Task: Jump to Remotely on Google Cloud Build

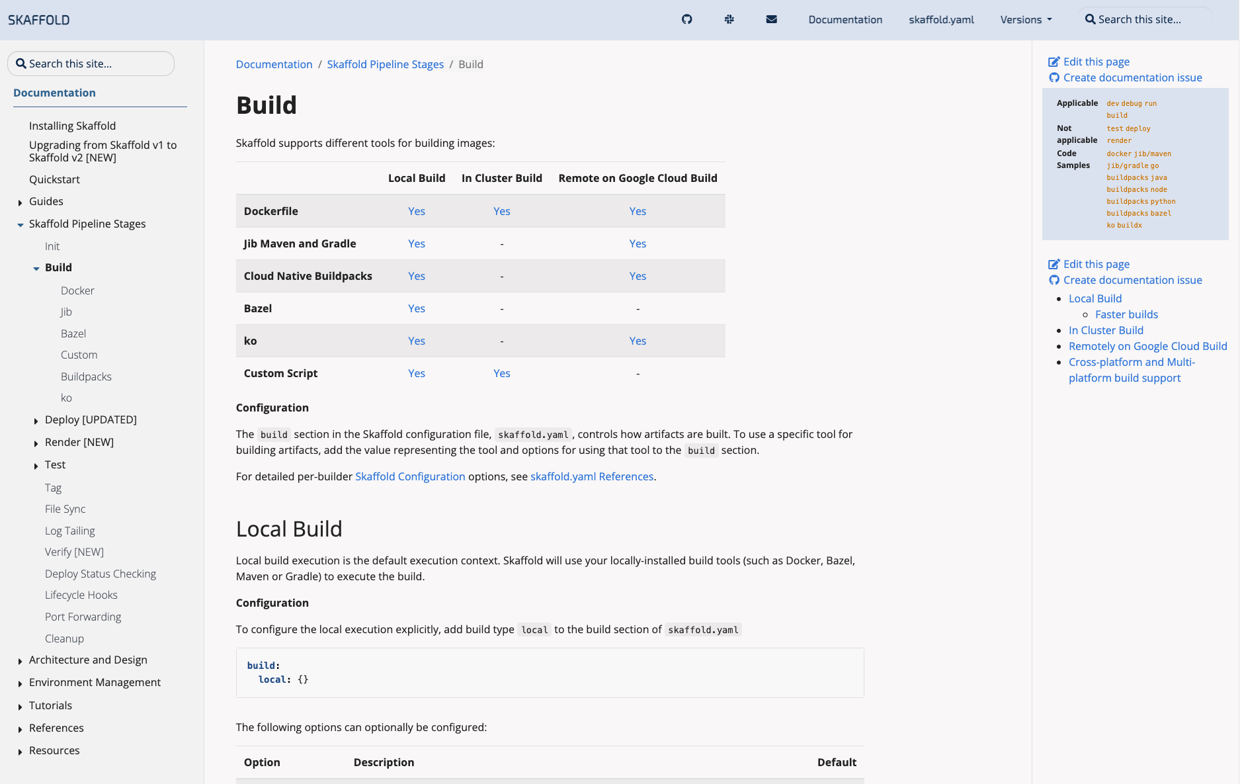Action: point(1147,346)
